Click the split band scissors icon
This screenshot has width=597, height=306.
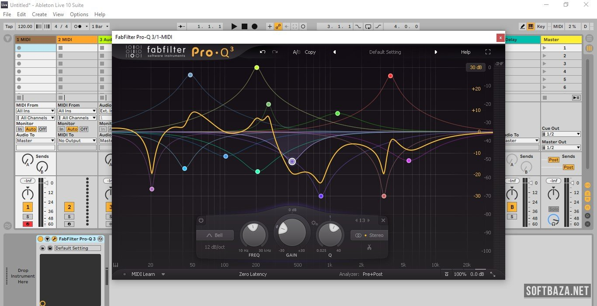pos(369,247)
